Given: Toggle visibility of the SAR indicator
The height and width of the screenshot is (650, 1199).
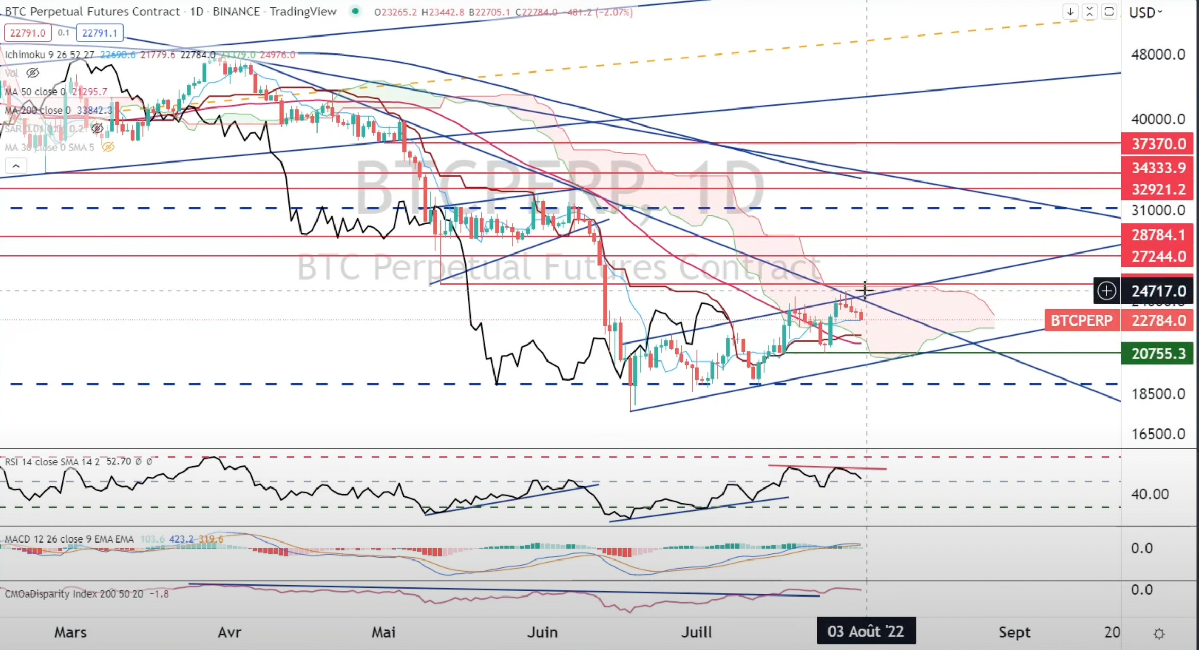Looking at the screenshot, I should pyautogui.click(x=97, y=128).
